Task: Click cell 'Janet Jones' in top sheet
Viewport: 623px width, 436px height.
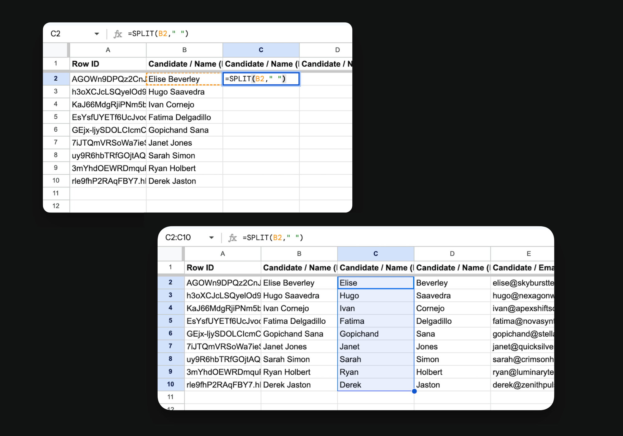Action: 184,143
